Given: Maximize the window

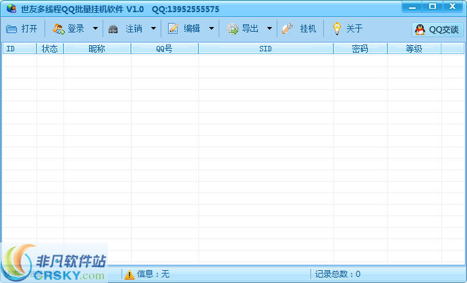Looking at the screenshot, I should click(433, 7).
